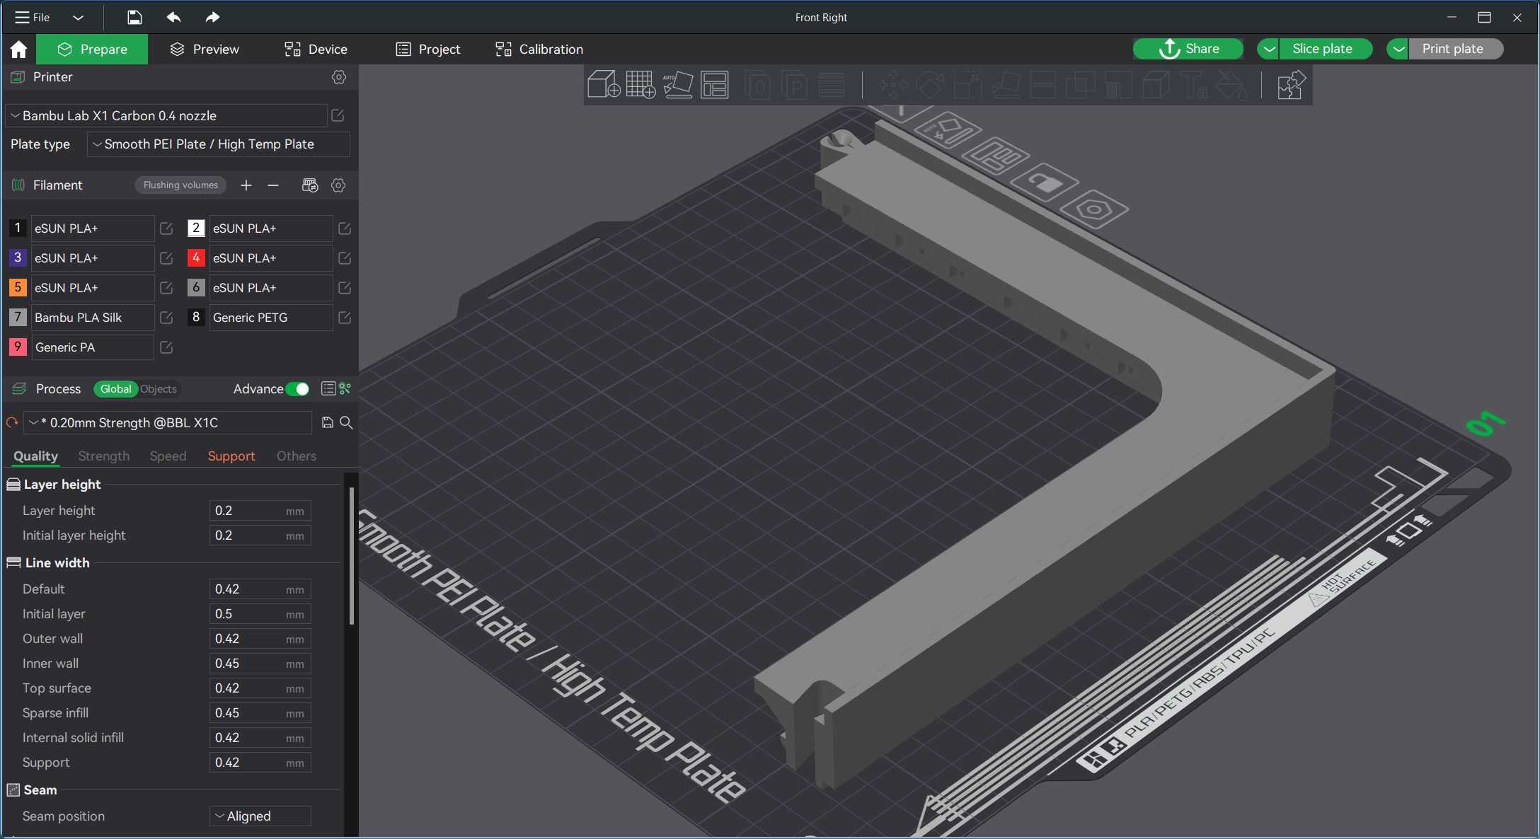Click the Slice plate button
The image size is (1540, 839).
click(x=1322, y=49)
